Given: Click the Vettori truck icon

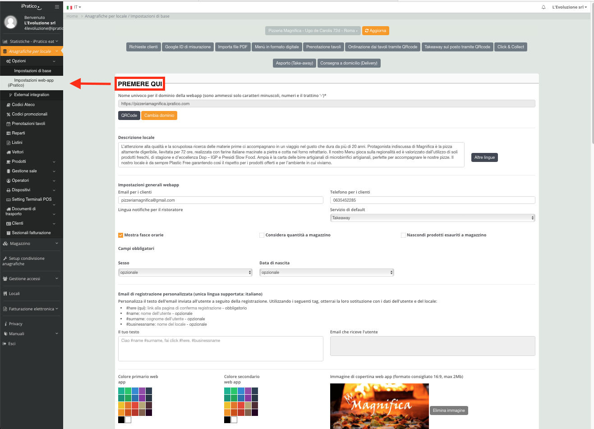Looking at the screenshot, I should (8, 152).
